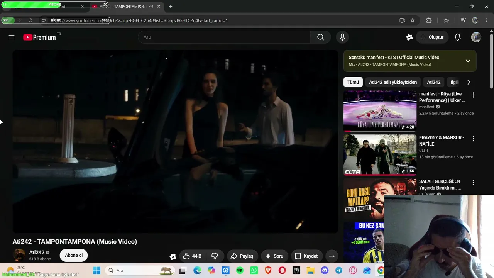Open File Explorer from the taskbar
The height and width of the screenshot is (278, 494).
310,271
